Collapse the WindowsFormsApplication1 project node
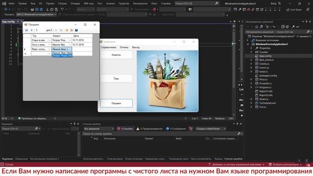Image resolution: width=313 pixels, height=176 pixels. (248, 44)
